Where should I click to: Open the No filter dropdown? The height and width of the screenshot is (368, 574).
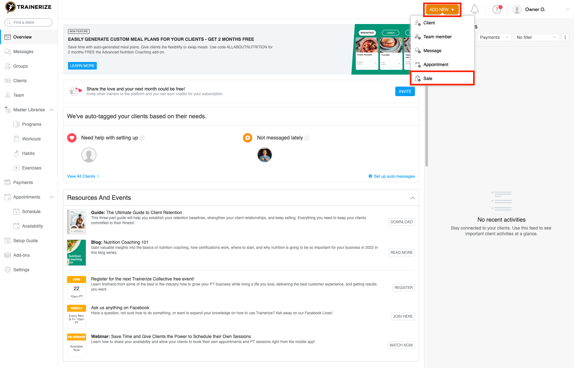536,37
